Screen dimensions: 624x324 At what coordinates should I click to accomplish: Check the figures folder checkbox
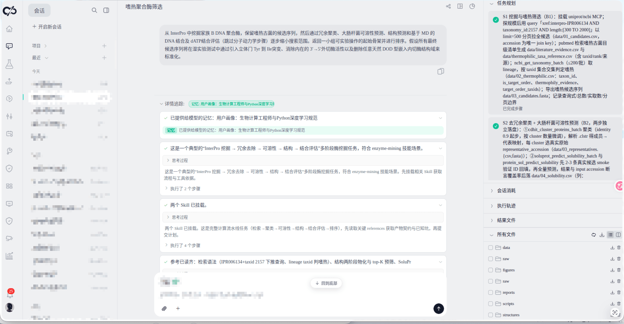tap(490, 270)
